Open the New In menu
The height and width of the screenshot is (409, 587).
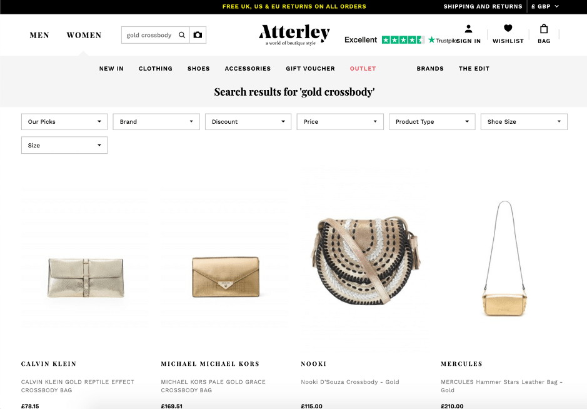[x=111, y=69]
